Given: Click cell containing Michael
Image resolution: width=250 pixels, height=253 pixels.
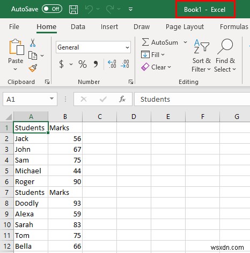Looking at the screenshot, I should point(31,171).
